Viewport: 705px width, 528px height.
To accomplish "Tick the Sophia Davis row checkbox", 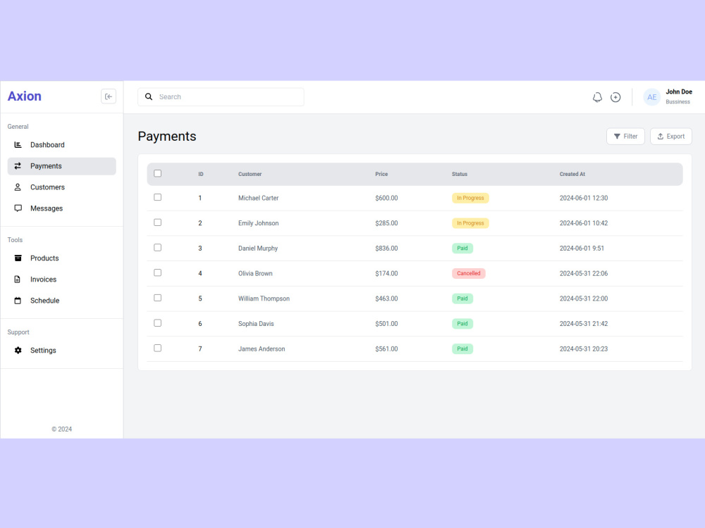I will click(157, 323).
